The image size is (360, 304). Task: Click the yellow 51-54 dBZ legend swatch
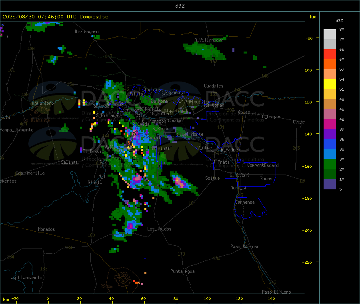pos(330,84)
